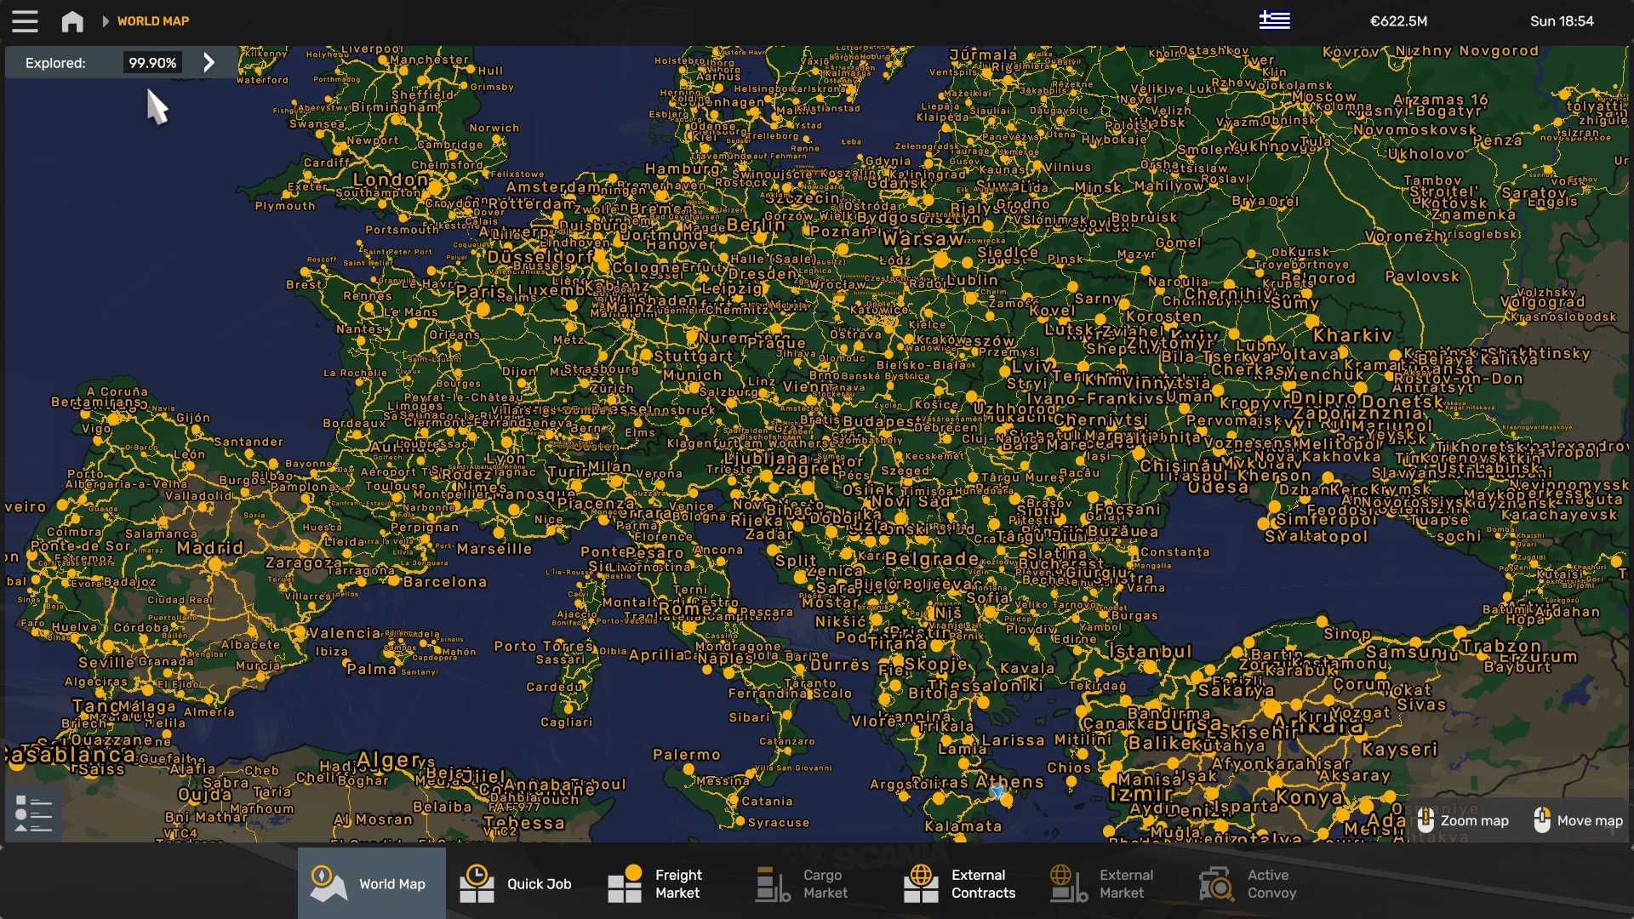Click the Greek flag icon
Viewport: 1634px width, 919px height.
point(1274,20)
